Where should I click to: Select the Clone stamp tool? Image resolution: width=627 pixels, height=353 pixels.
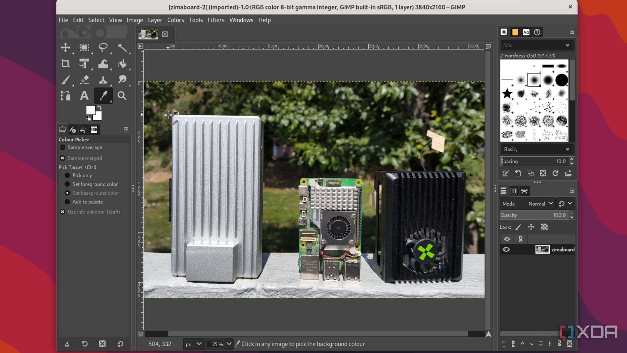coord(103,80)
